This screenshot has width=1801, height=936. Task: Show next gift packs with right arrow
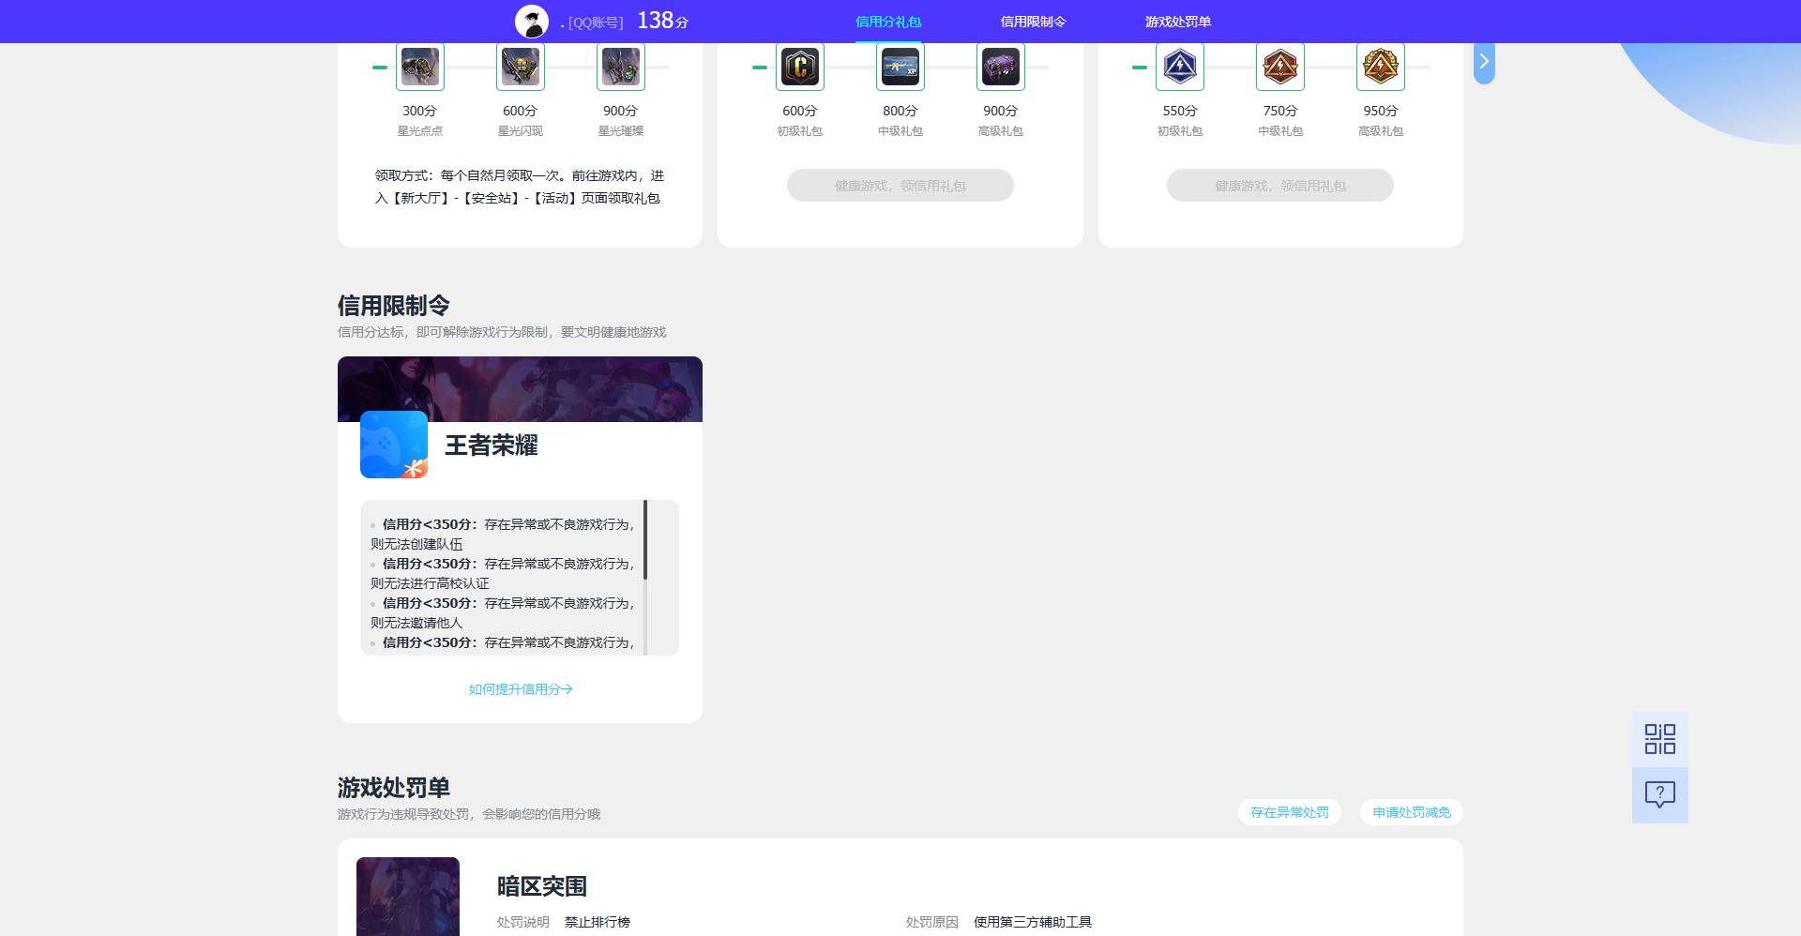(x=1484, y=62)
